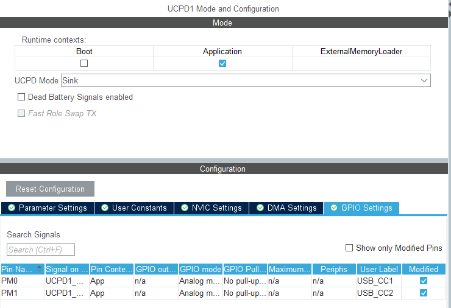This screenshot has height=308, width=451.
Task: Click the Search Signals input field
Action: click(41, 250)
